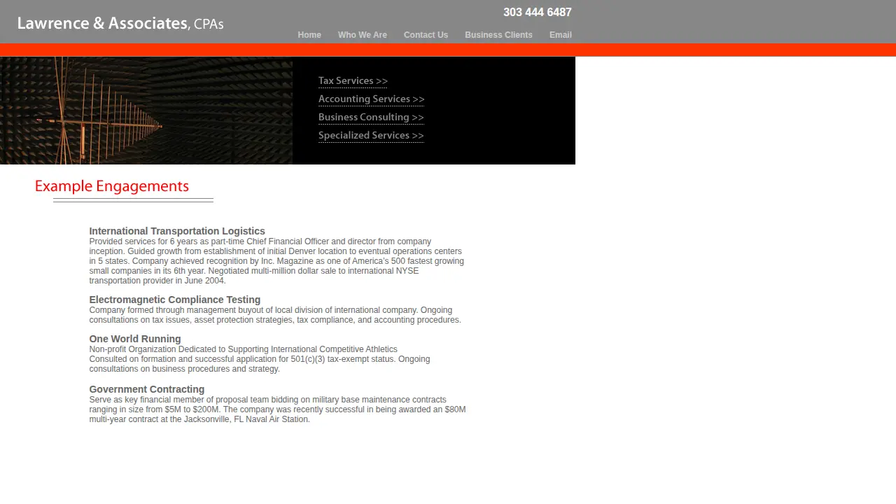Screen dimensions: 896x504
Task: Click the phone number 303 444 6487
Action: tap(538, 13)
